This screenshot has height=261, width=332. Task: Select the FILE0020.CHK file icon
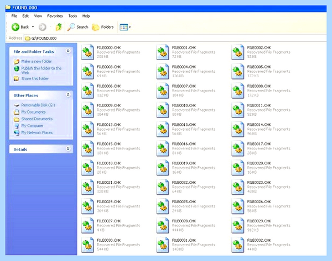pos(238,168)
